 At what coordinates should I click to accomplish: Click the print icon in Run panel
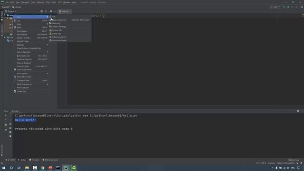10,132
